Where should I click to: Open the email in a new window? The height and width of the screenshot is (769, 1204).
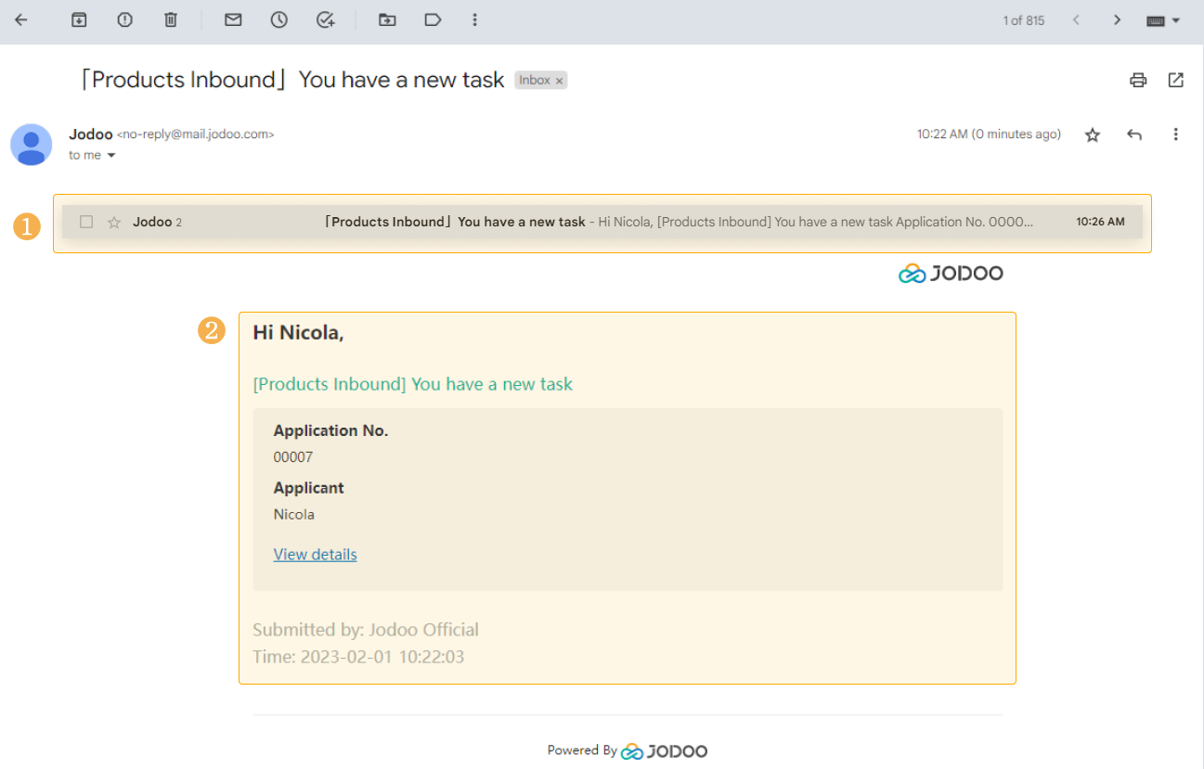point(1175,80)
